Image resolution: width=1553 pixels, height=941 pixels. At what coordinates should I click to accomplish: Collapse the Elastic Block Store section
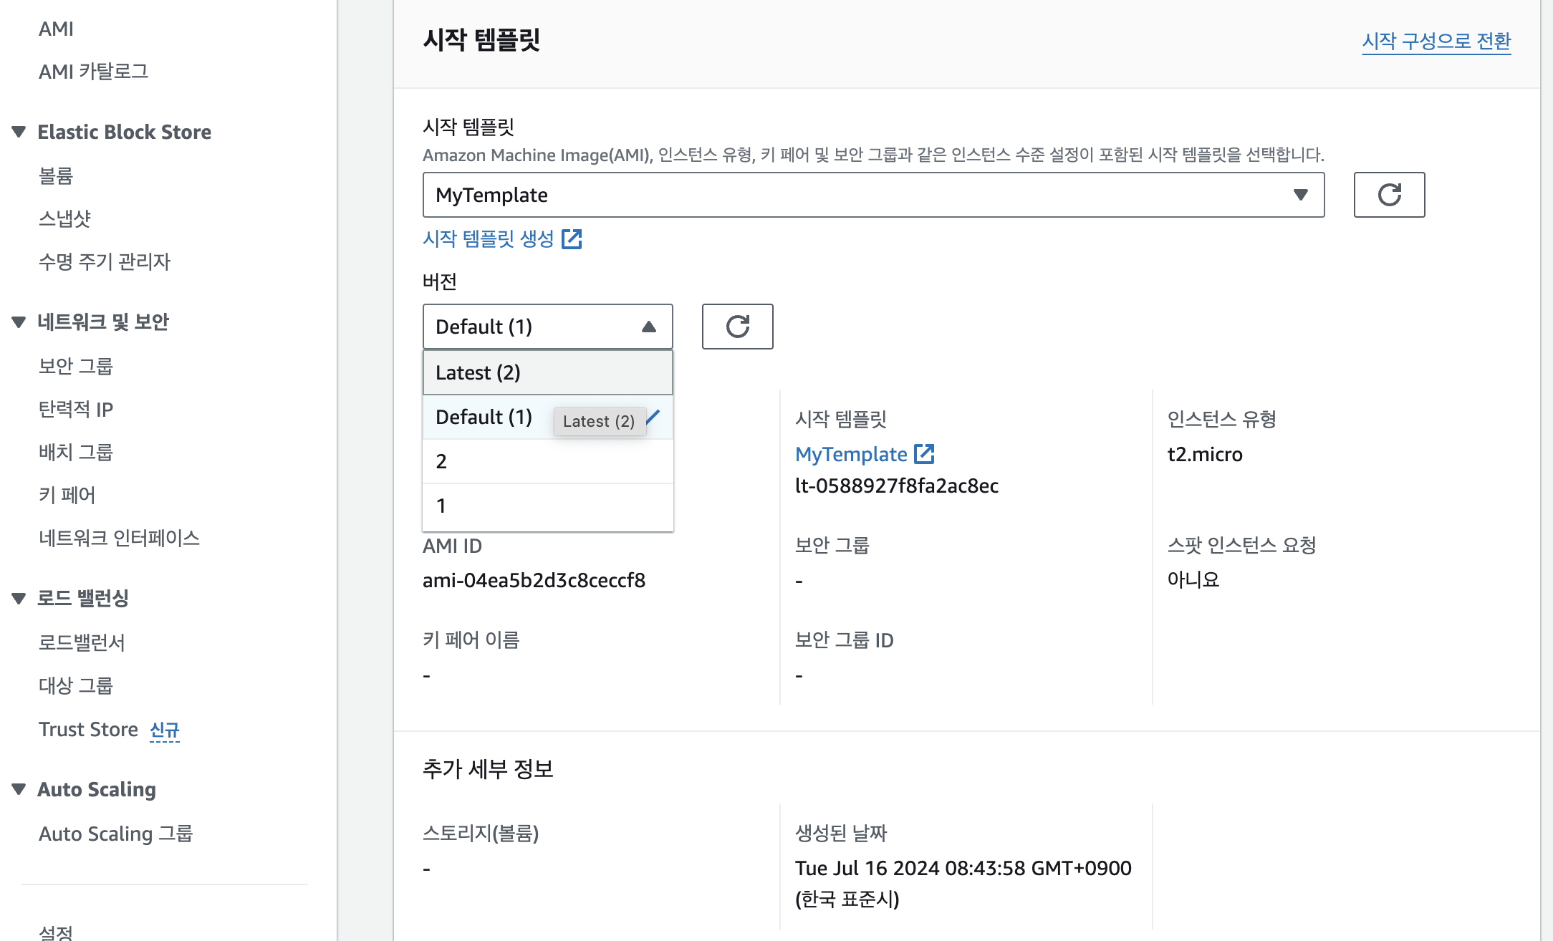coord(19,132)
